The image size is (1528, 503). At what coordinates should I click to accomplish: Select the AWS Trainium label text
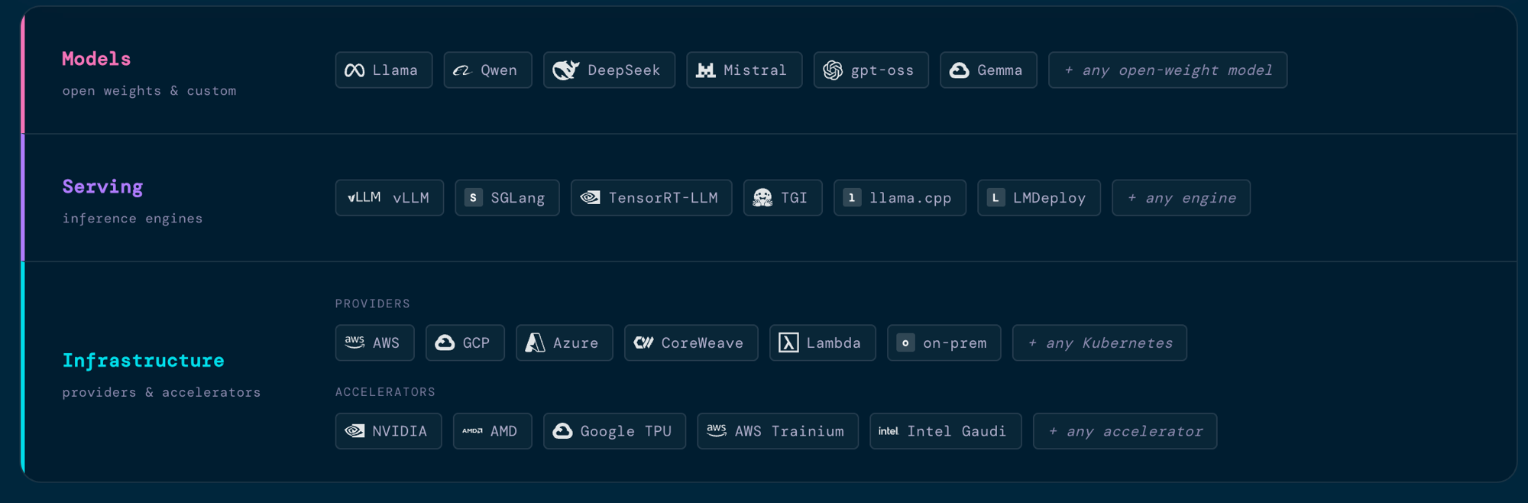(x=789, y=431)
